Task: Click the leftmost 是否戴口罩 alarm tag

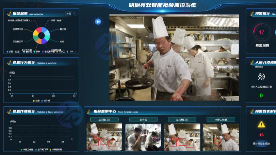Action: click(104, 120)
